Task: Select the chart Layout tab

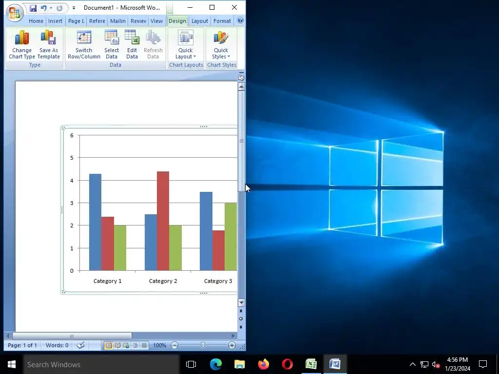Action: point(199,21)
